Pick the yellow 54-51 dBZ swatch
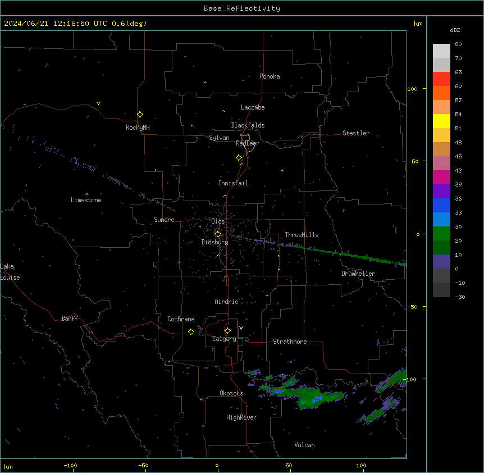The image size is (484, 473). (x=441, y=121)
